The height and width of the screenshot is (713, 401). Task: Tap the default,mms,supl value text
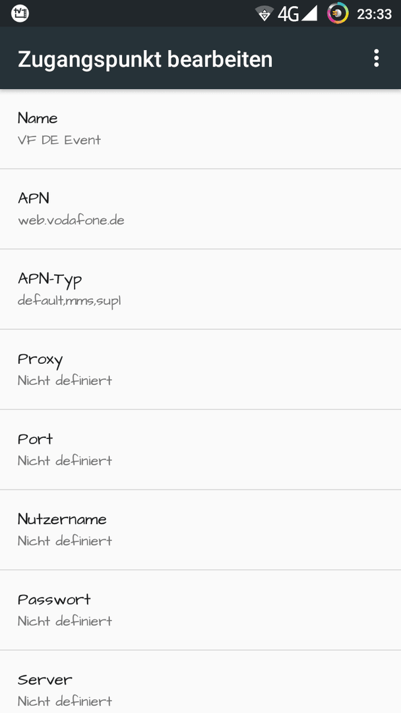tap(69, 300)
